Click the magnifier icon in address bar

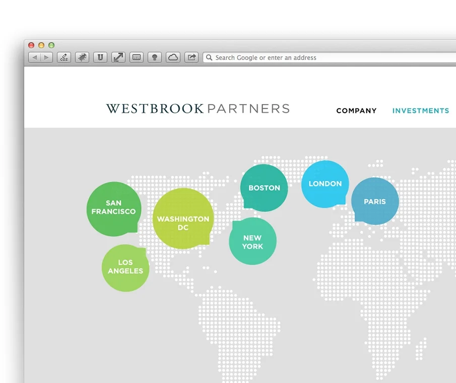click(209, 57)
